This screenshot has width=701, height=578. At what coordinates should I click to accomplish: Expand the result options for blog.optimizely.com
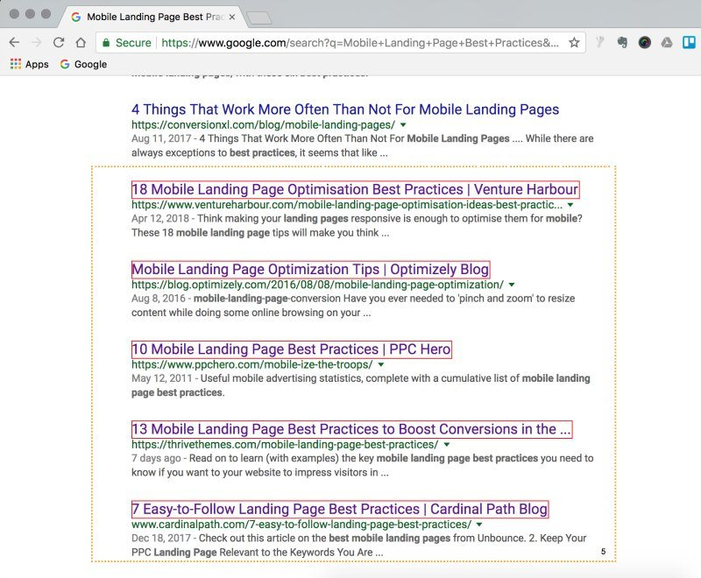coord(513,284)
